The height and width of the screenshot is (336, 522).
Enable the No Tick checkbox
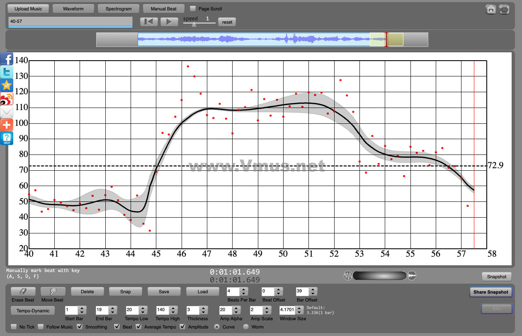[14, 327]
